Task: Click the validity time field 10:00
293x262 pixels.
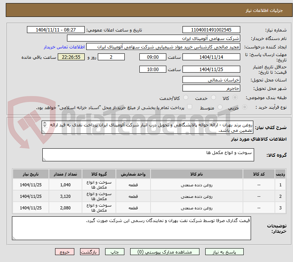Action: click(x=153, y=70)
